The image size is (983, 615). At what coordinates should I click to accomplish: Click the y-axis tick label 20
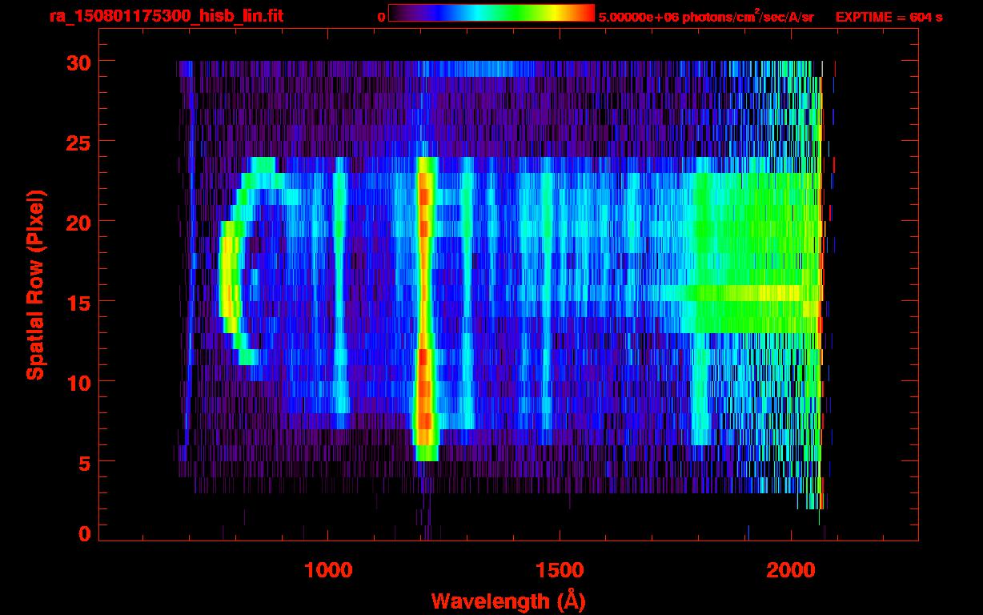coord(78,222)
